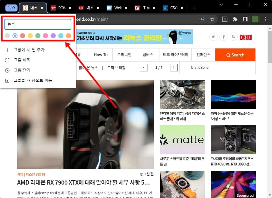Screen dimensions: 272x198
Task: Open the Chrome three-dot menu
Action: [266, 19]
